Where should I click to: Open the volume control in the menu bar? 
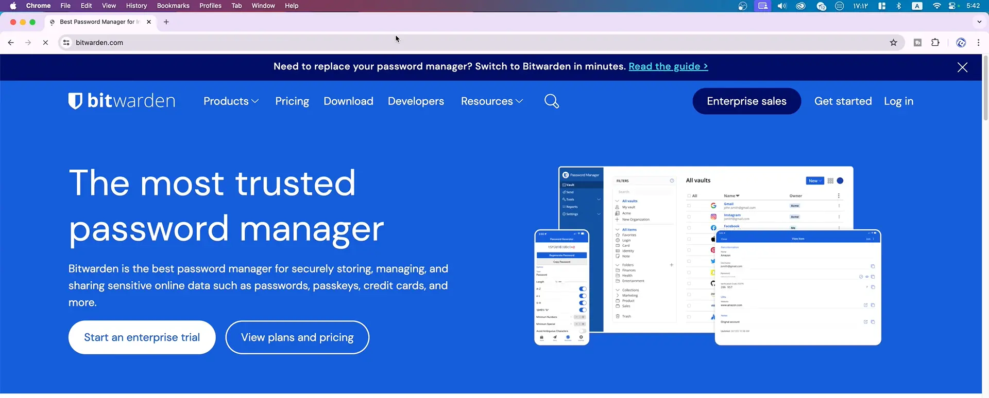(782, 6)
